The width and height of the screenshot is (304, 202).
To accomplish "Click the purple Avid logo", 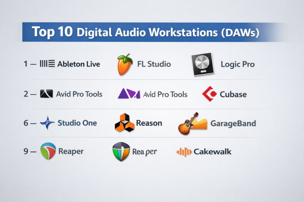I will 129,94.
